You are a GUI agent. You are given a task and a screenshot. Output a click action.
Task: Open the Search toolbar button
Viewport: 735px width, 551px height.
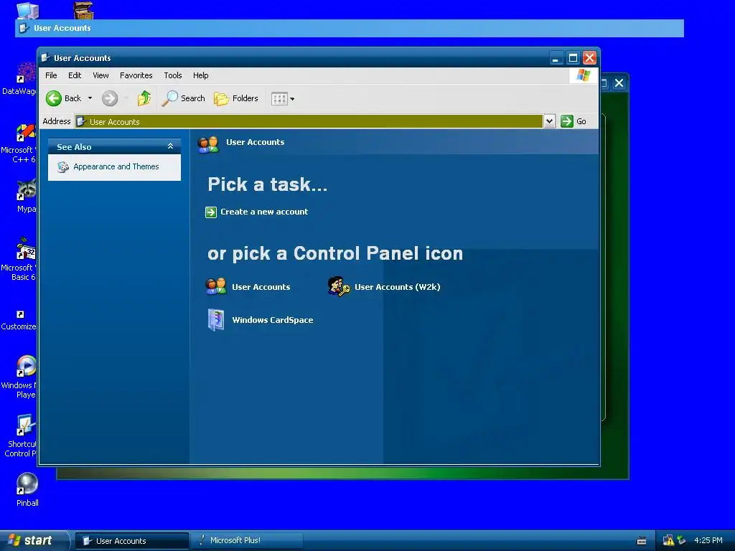tap(183, 98)
